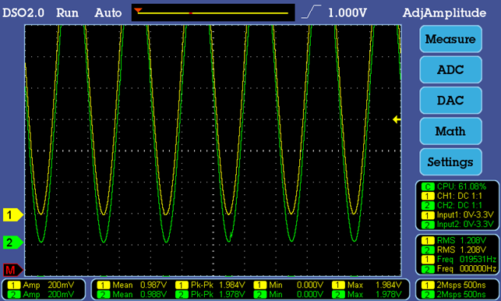Click green 2 badge beside 2Msps 500ns

[427, 294]
